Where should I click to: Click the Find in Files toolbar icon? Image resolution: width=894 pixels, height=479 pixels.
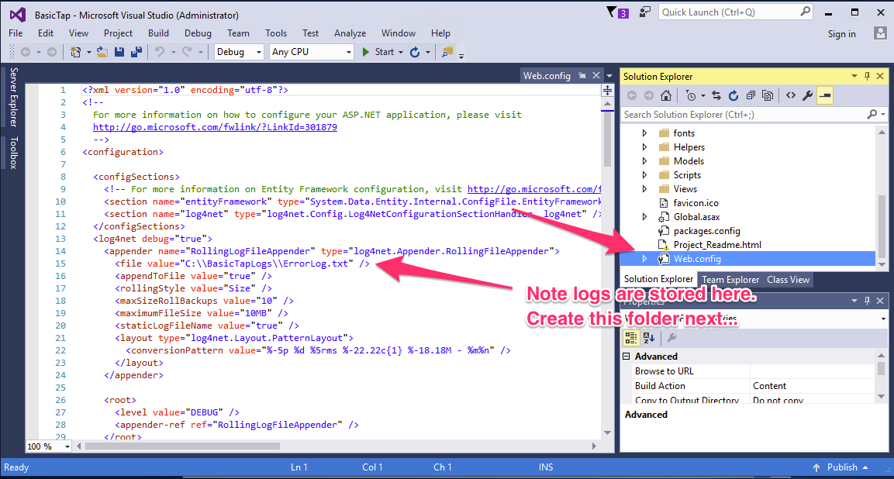click(x=447, y=52)
